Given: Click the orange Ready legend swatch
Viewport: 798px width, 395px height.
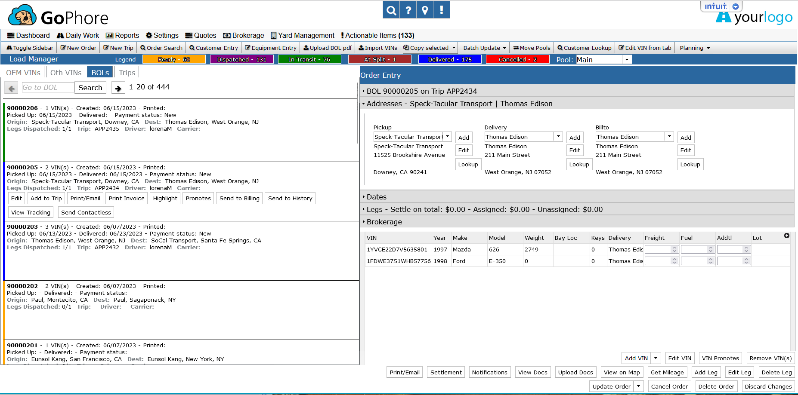Looking at the screenshot, I should pos(174,59).
